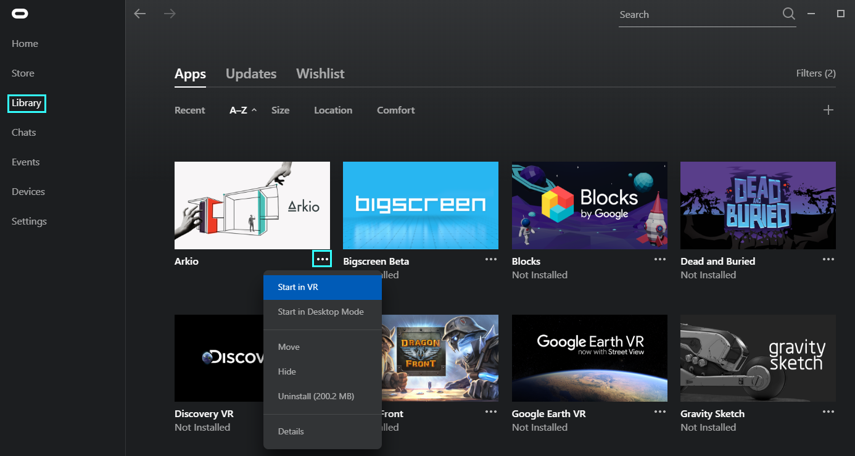Click the Oculus logo icon
The width and height of the screenshot is (855, 456).
click(x=21, y=14)
